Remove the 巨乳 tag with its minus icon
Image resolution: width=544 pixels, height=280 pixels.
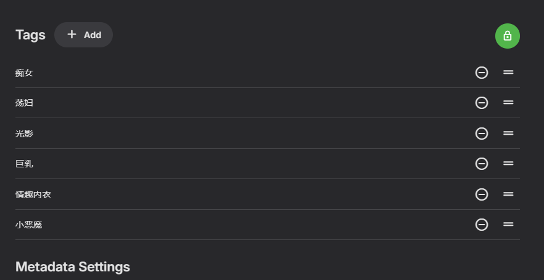tap(482, 164)
